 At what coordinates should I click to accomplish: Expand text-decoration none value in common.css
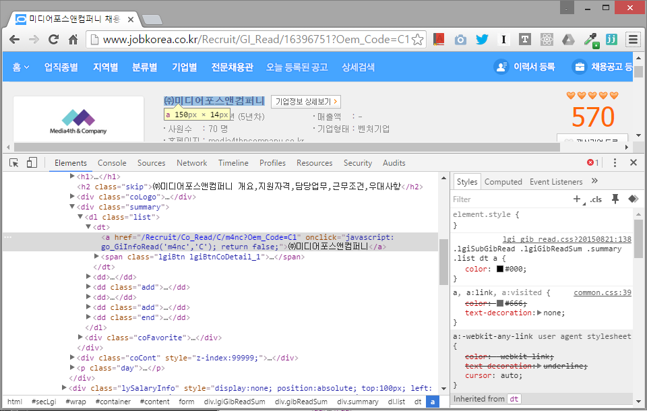[x=539, y=313]
